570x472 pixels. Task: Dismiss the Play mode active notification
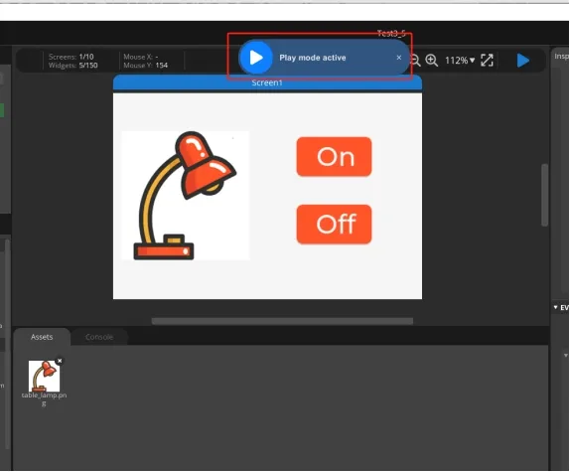(399, 58)
